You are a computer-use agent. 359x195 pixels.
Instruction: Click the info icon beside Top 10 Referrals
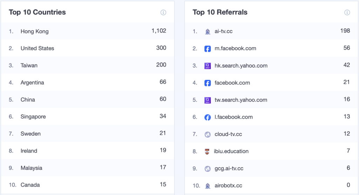[x=347, y=13]
